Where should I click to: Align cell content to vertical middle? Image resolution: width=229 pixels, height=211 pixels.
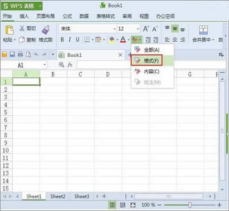175,29
